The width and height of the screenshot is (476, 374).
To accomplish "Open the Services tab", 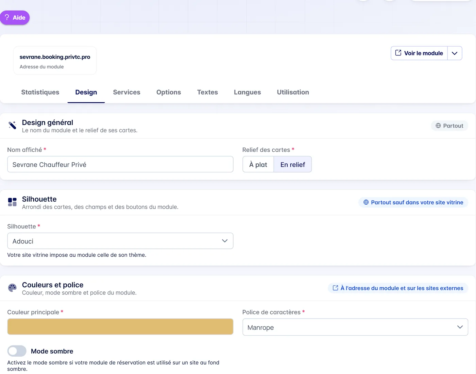I will click(126, 92).
